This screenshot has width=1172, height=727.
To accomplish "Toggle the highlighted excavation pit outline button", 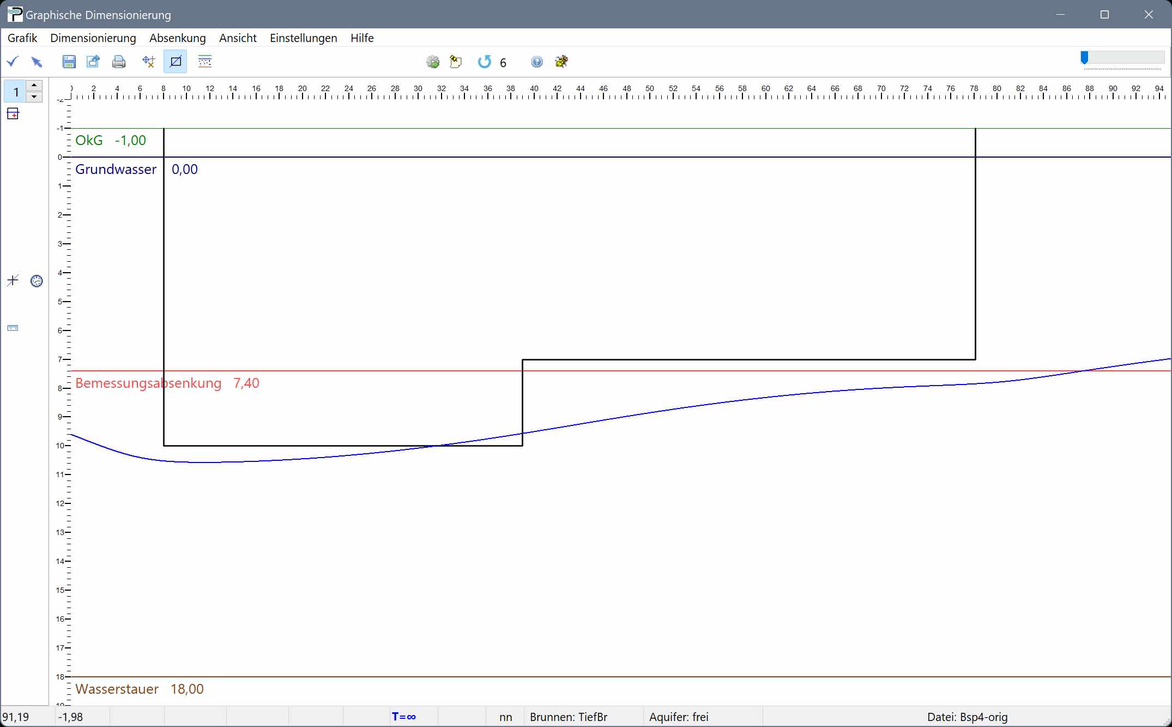I will pyautogui.click(x=176, y=62).
